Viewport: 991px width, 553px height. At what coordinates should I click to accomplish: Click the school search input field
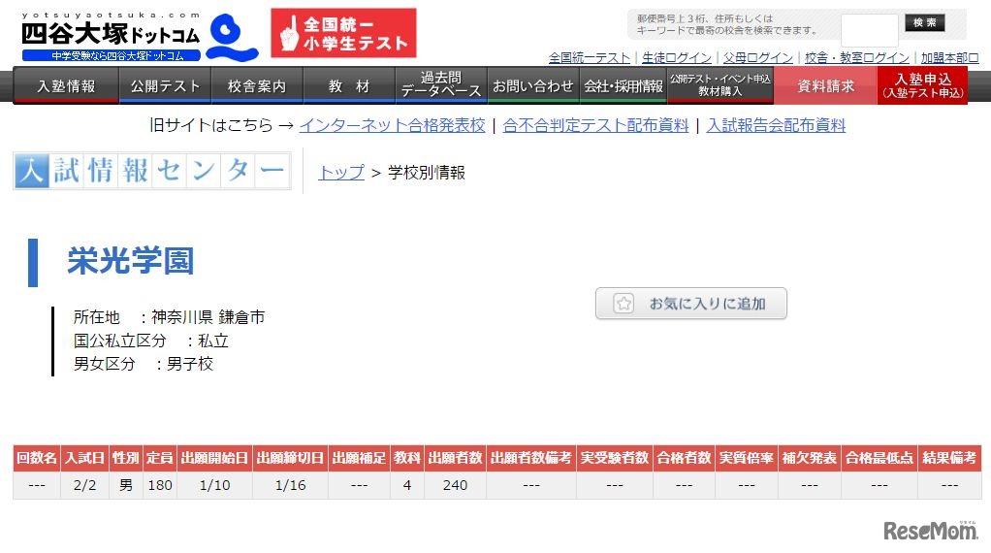pyautogui.click(x=869, y=30)
